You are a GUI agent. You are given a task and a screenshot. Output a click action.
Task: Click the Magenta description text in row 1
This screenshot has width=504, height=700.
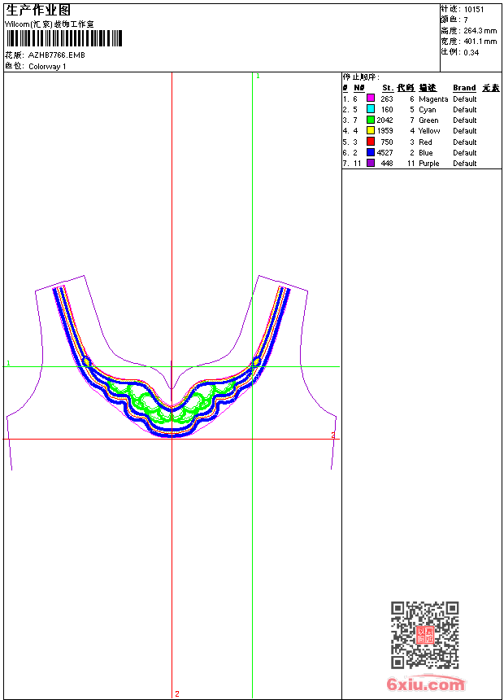point(433,98)
